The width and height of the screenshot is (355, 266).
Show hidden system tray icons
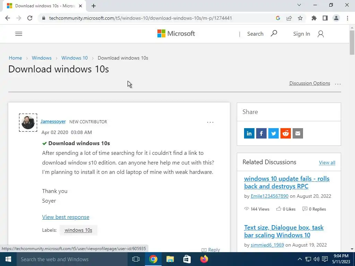click(x=300, y=259)
